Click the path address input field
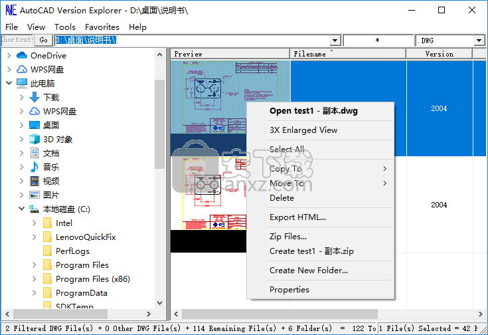The image size is (488, 335). 193,41
